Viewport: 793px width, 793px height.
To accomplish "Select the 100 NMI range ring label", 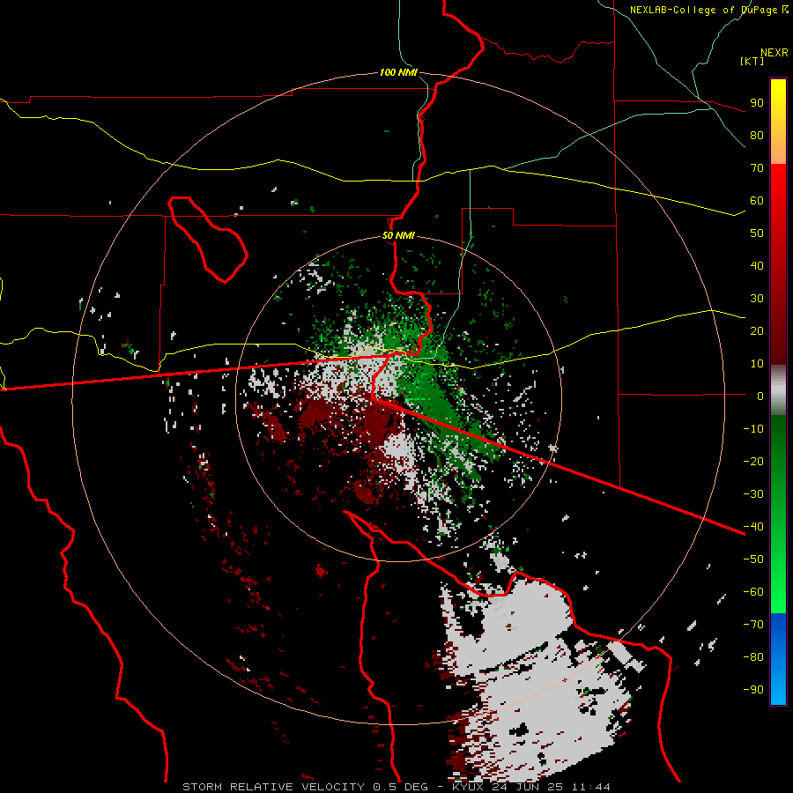I will point(398,72).
